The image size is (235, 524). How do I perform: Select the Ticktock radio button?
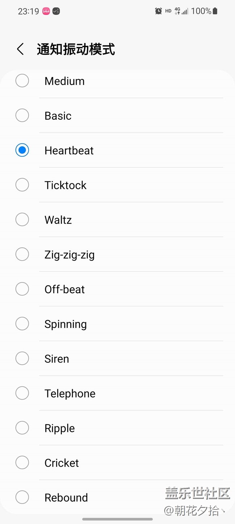(22, 185)
